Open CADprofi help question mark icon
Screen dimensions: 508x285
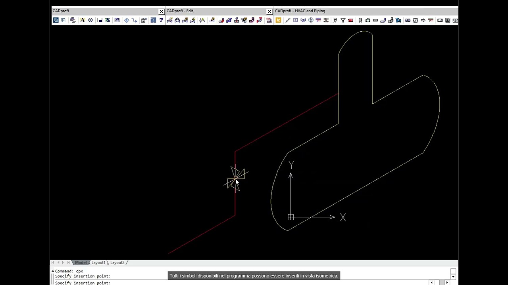(x=161, y=20)
